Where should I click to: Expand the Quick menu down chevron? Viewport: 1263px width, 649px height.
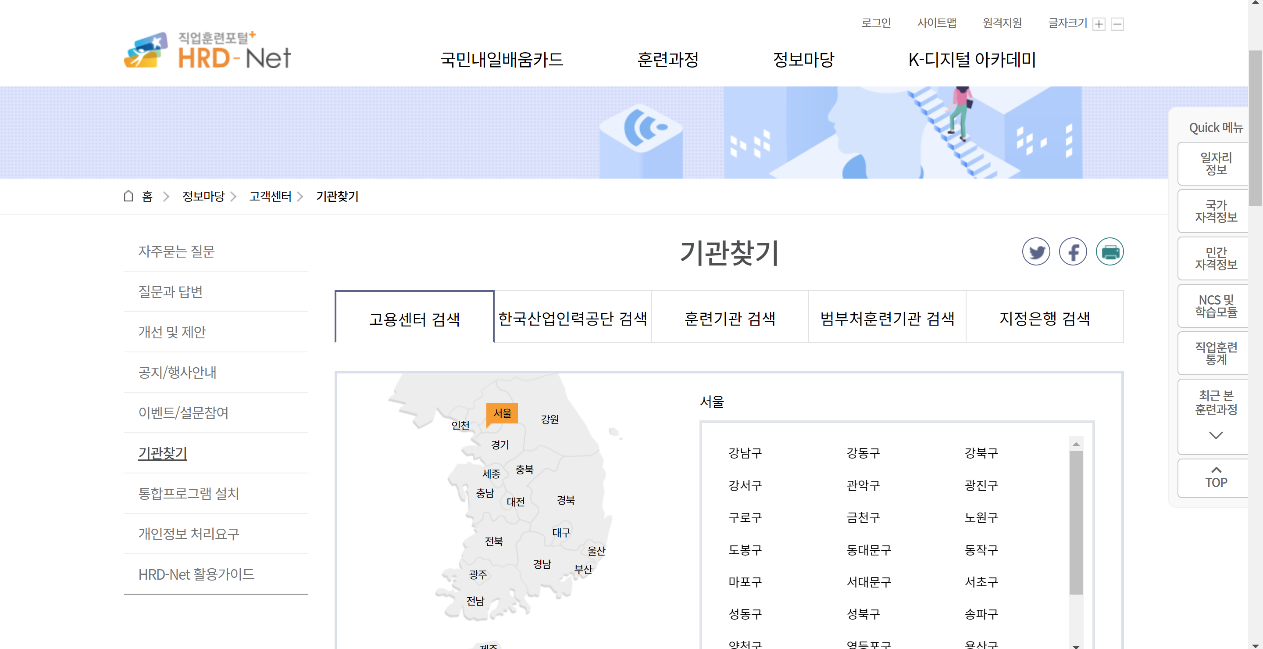[1216, 435]
